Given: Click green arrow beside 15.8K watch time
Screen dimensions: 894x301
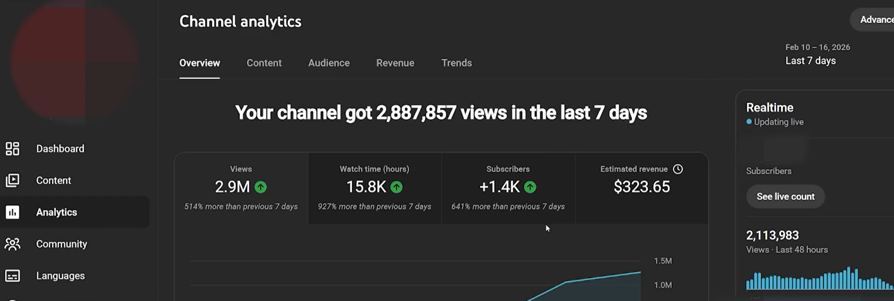Looking at the screenshot, I should 396,187.
